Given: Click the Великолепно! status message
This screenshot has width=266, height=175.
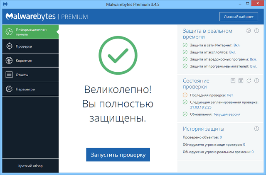Looking at the screenshot, I should pyautogui.click(x=118, y=89).
